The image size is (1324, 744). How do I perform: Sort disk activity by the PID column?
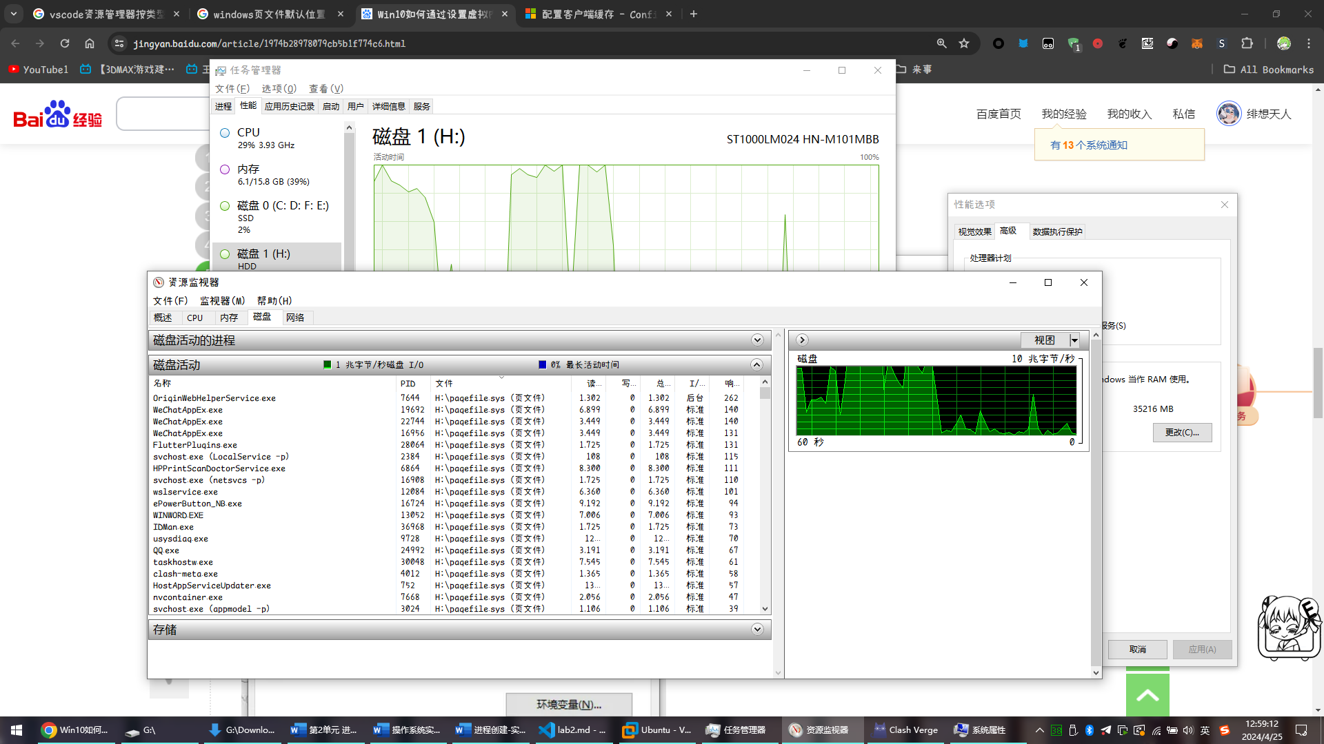(x=408, y=384)
